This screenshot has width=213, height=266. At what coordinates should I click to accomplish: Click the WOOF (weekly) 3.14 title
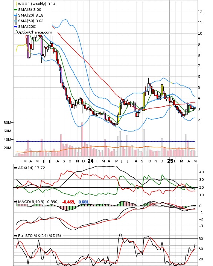[x=37, y=4]
